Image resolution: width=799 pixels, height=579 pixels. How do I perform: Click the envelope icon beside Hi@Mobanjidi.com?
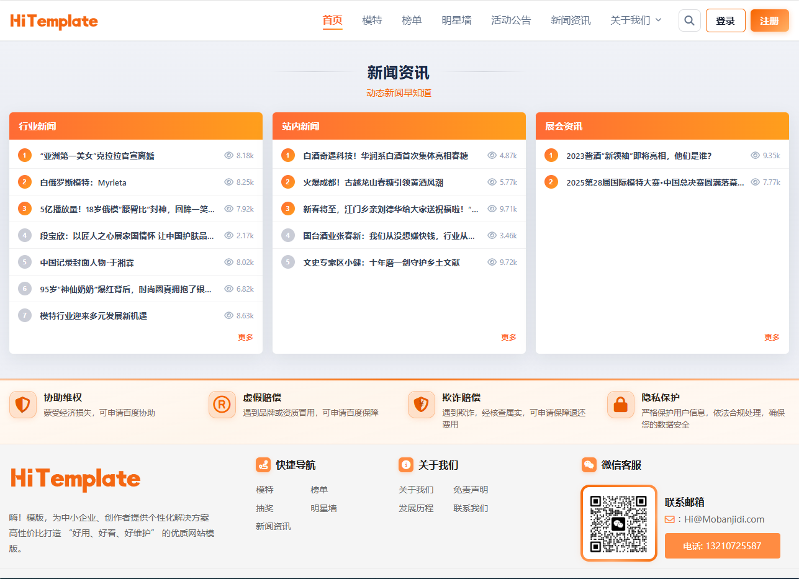tap(671, 519)
